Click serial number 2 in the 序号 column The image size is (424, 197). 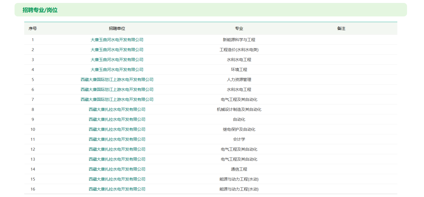[x=33, y=50]
